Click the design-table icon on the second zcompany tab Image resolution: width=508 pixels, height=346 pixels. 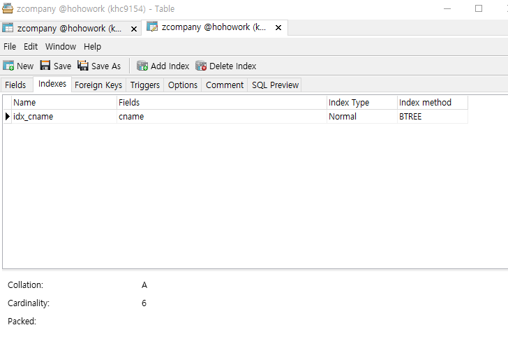pyautogui.click(x=152, y=27)
